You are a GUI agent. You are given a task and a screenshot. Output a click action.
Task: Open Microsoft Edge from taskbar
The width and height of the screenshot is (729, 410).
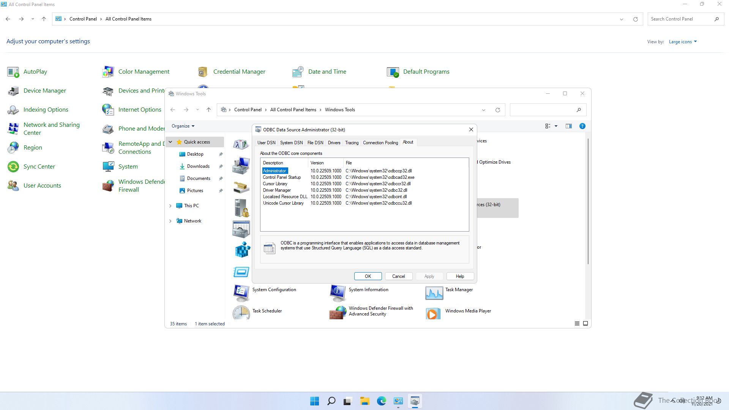pyautogui.click(x=381, y=401)
